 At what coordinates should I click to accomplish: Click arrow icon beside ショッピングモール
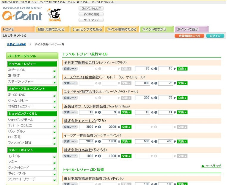coord(54,121)
